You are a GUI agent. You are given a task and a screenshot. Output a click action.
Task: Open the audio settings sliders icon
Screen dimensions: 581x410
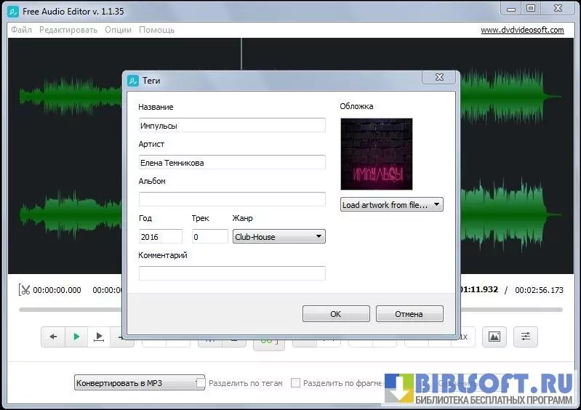pyautogui.click(x=525, y=337)
